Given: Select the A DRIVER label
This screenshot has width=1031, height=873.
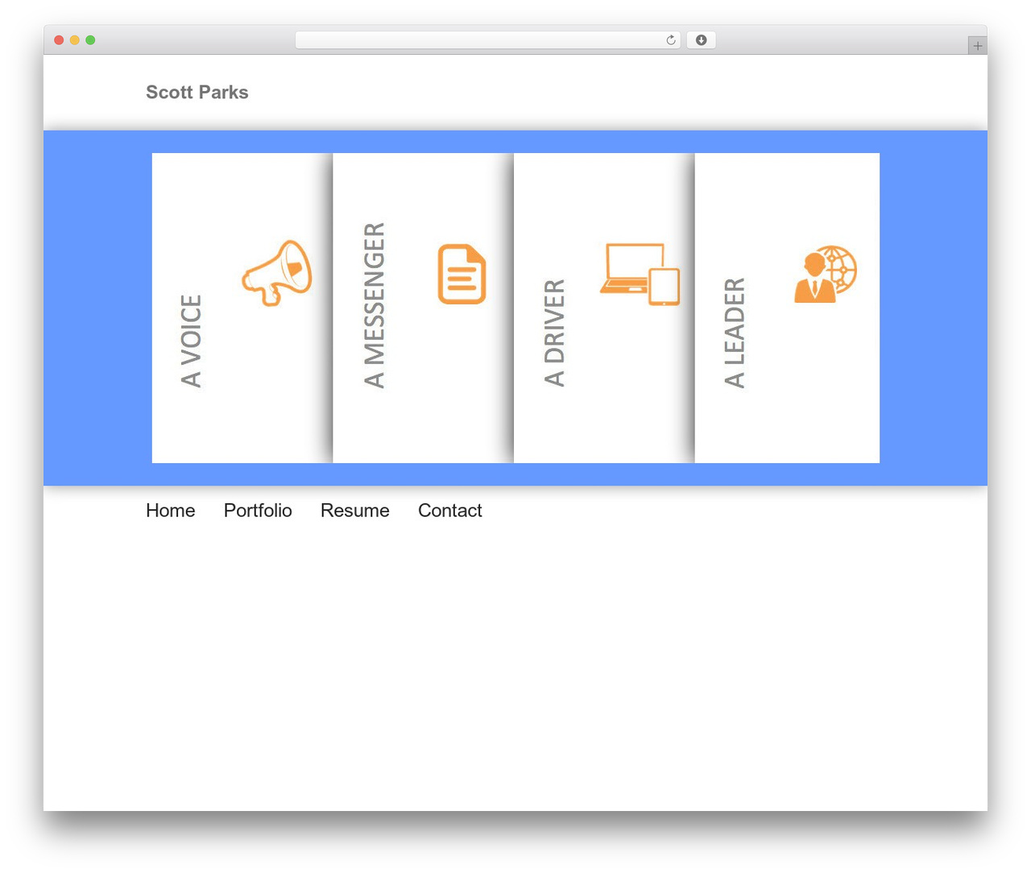Looking at the screenshot, I should pyautogui.click(x=555, y=333).
